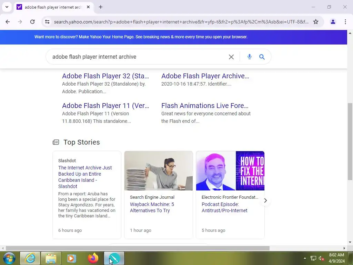
Task: Click the 'Search Engine Journal' source label
Action: pos(152,197)
